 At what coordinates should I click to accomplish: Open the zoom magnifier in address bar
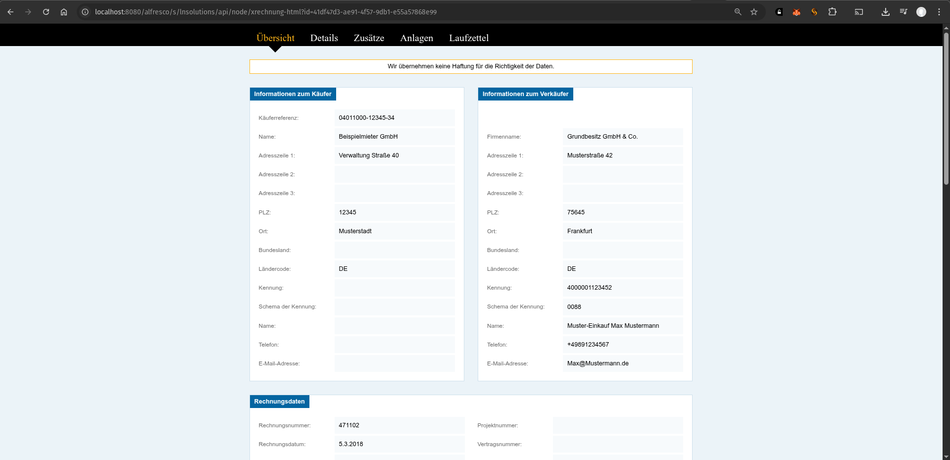coord(738,12)
